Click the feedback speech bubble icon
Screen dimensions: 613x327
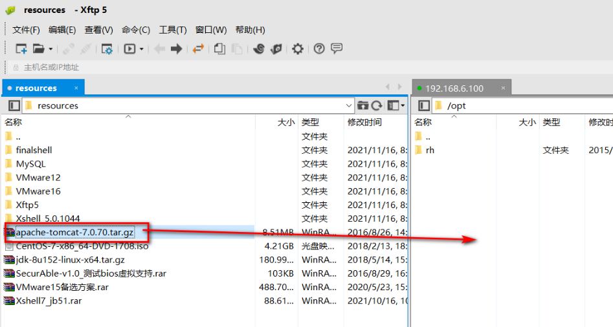[x=337, y=48]
